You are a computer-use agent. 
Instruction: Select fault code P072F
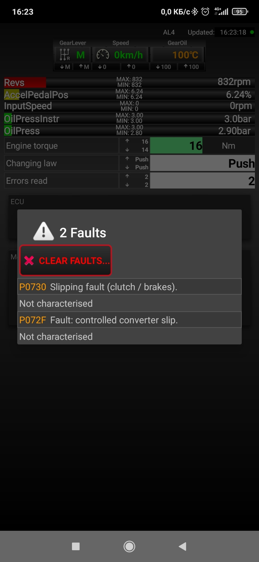click(32, 320)
